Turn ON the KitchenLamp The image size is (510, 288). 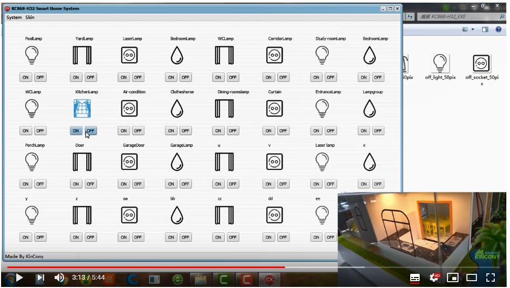point(76,131)
